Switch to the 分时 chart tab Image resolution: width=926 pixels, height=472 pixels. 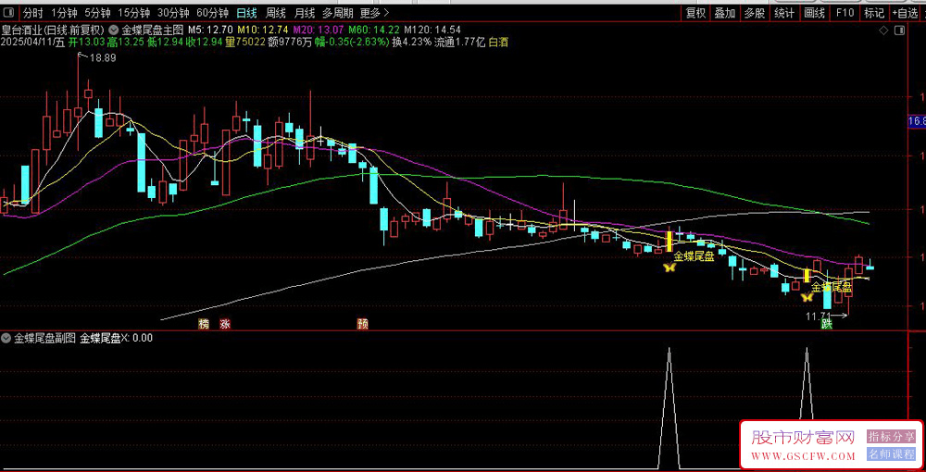[x=33, y=12]
